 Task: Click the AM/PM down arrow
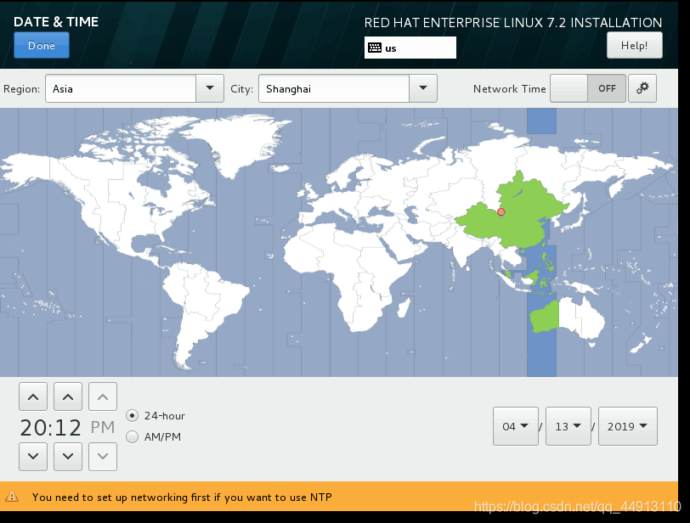pyautogui.click(x=103, y=457)
